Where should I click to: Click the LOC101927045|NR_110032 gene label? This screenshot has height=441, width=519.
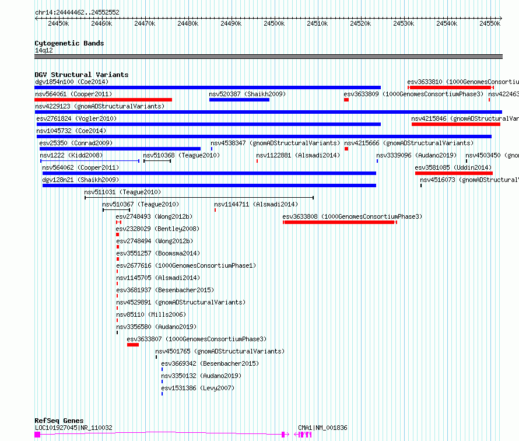point(73,428)
